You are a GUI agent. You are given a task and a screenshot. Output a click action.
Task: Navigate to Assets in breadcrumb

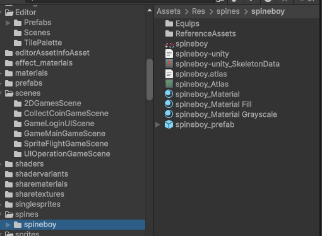point(169,11)
